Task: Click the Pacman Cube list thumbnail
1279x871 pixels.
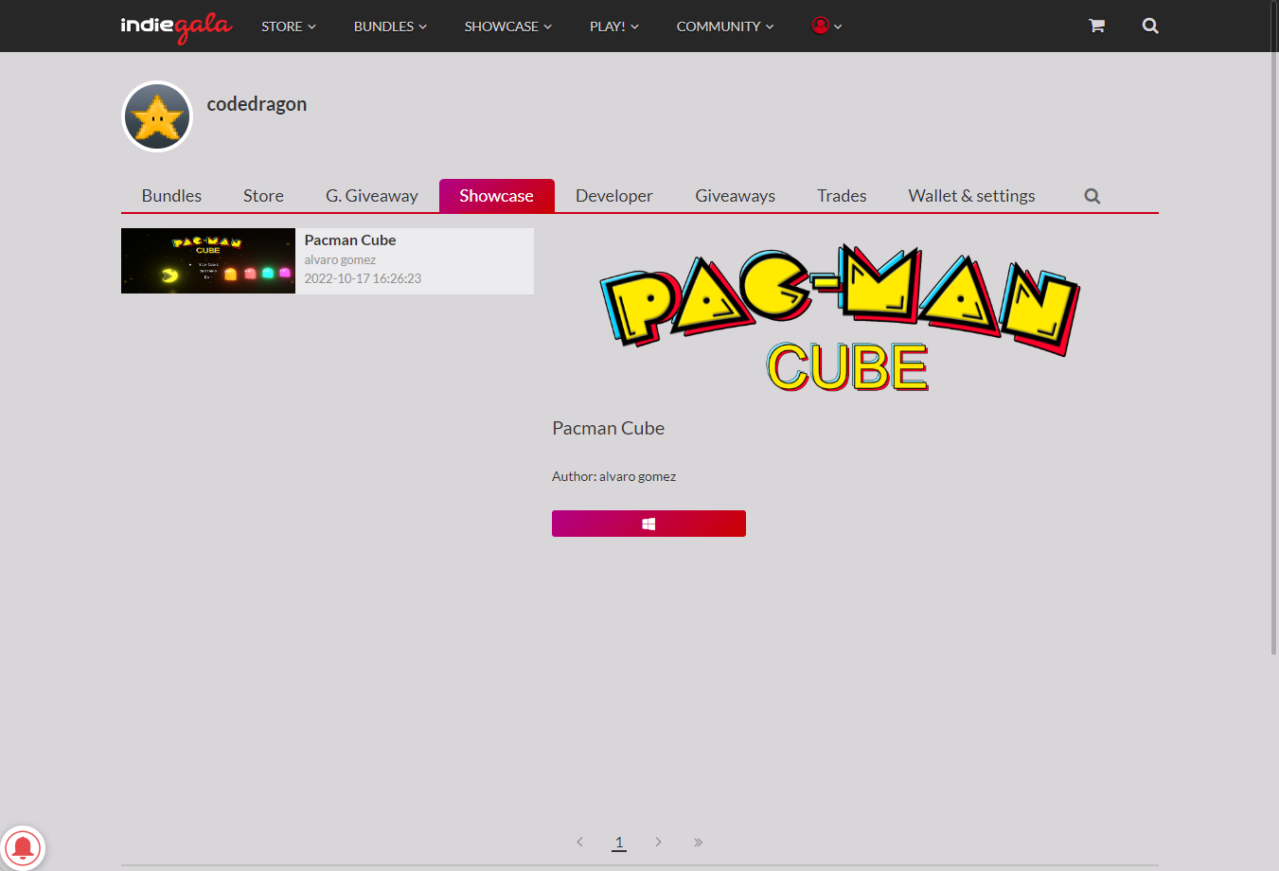Action: pyautogui.click(x=208, y=260)
